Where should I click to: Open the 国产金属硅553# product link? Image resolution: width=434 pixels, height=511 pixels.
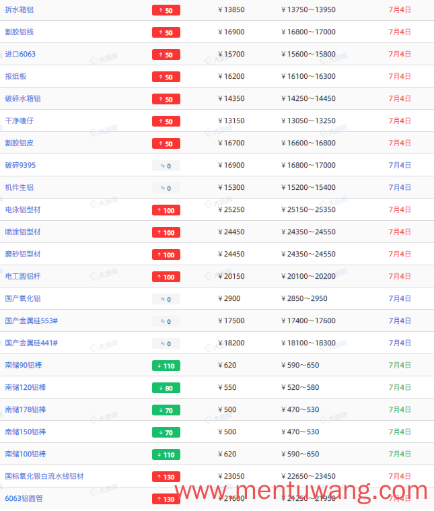[31, 320]
